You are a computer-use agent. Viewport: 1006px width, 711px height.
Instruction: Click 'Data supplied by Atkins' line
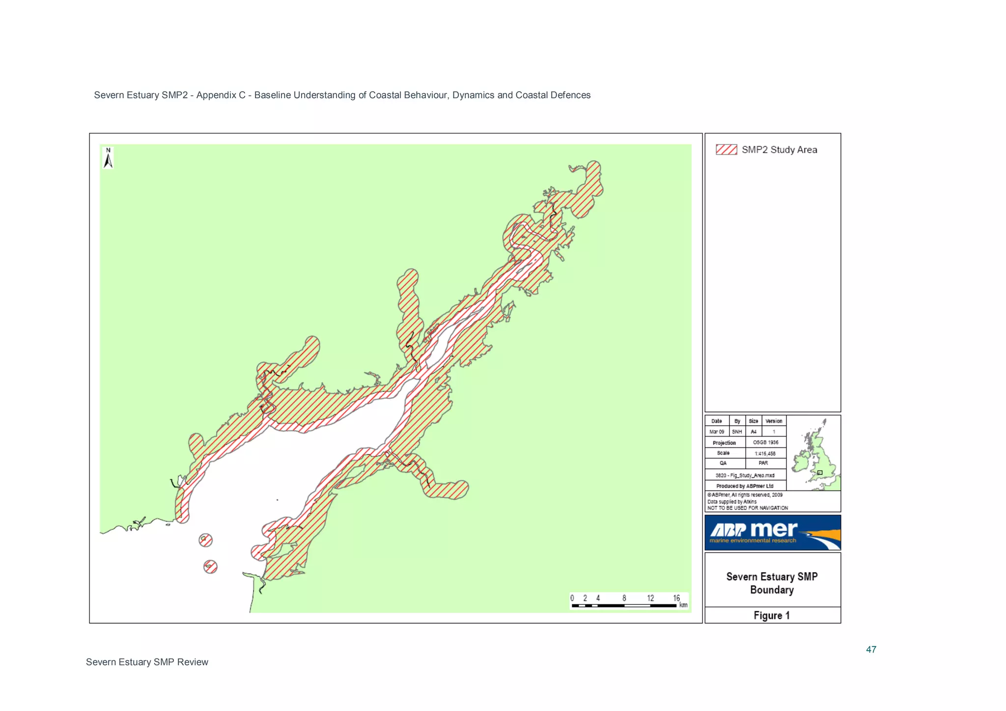click(x=732, y=502)
